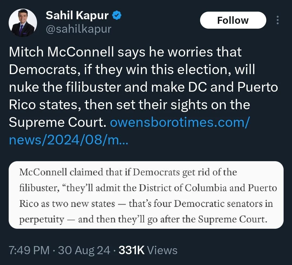Image resolution: width=292 pixels, height=265 pixels.
Task: Click the Sahil Kapur display name
Action: 77,16
